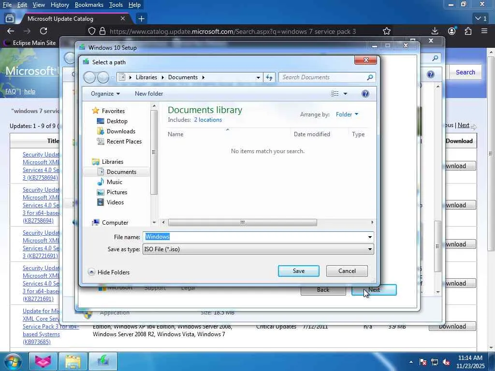Image resolution: width=495 pixels, height=371 pixels.
Task: Sort by Date modified column header
Action: pyautogui.click(x=312, y=134)
